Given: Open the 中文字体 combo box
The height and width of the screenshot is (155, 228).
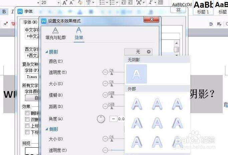Looking at the screenshot, I should tap(32, 36).
